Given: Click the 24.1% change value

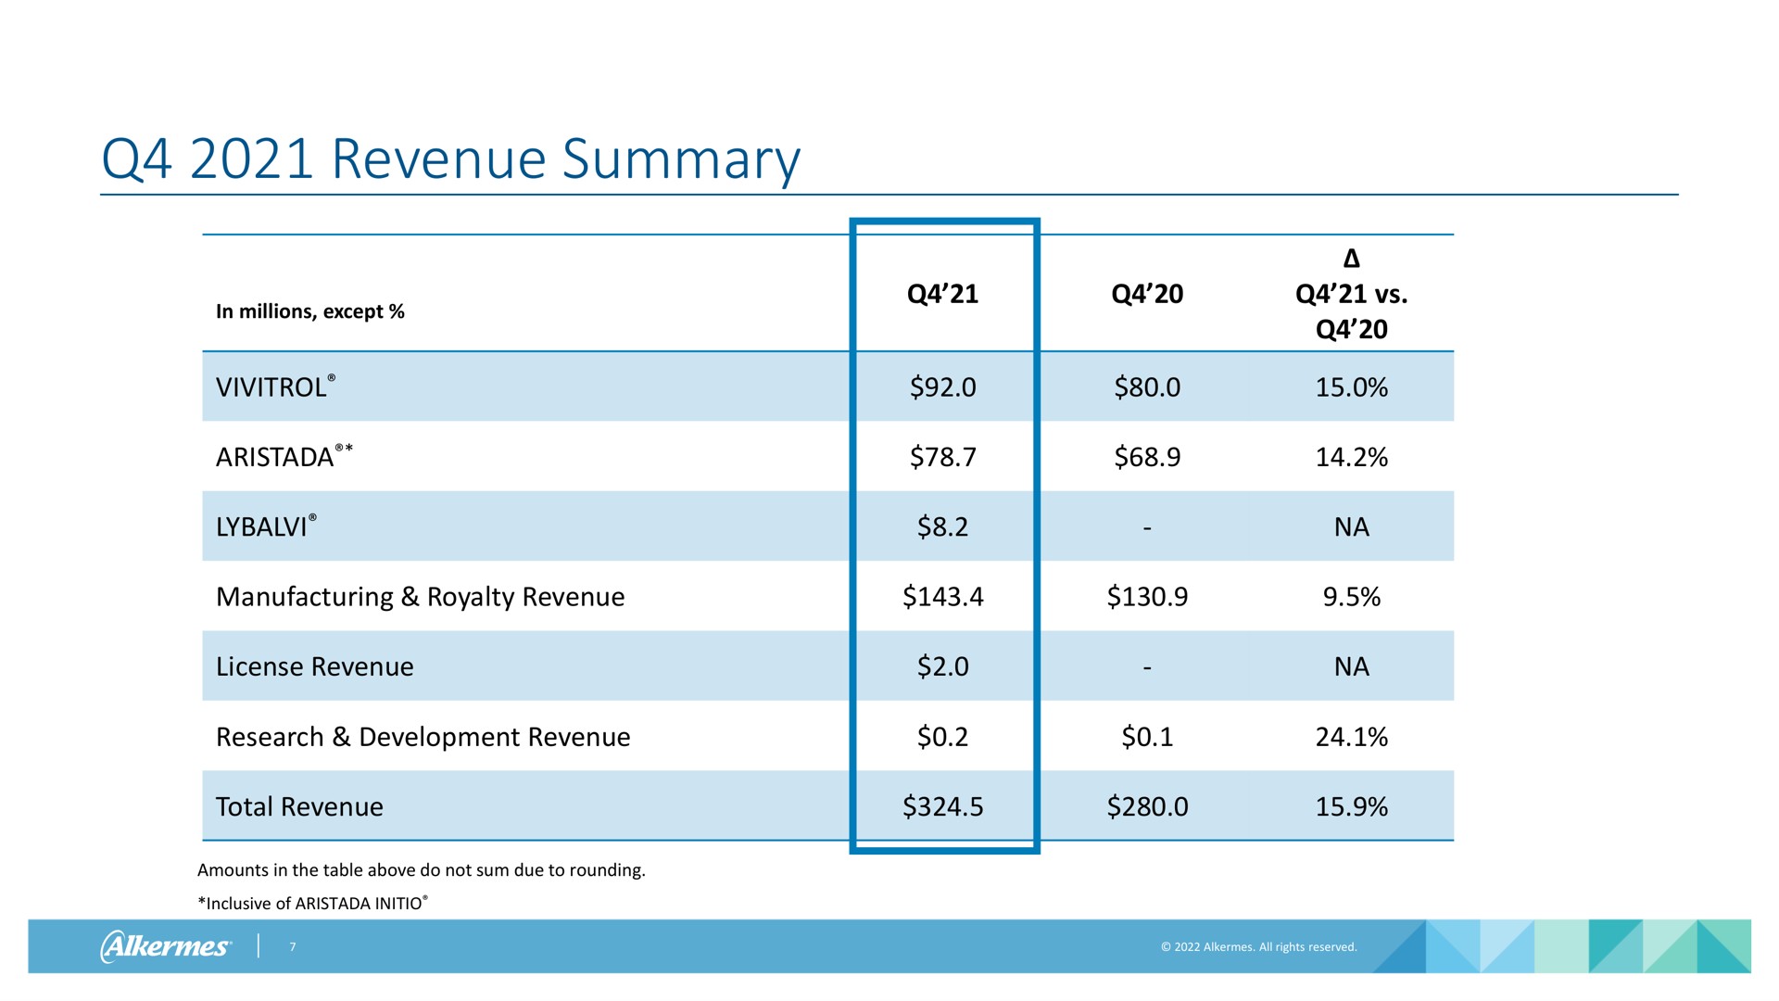Looking at the screenshot, I should pyautogui.click(x=1352, y=737).
